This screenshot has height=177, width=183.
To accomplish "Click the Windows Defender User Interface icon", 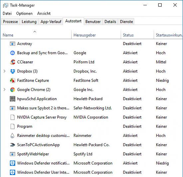I will [13, 172].
